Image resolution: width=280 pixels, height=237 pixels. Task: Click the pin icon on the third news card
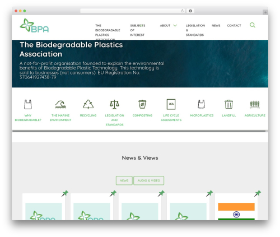(161, 193)
